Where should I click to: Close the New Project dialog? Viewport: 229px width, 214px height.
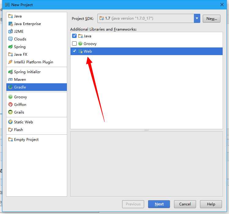[222, 5]
